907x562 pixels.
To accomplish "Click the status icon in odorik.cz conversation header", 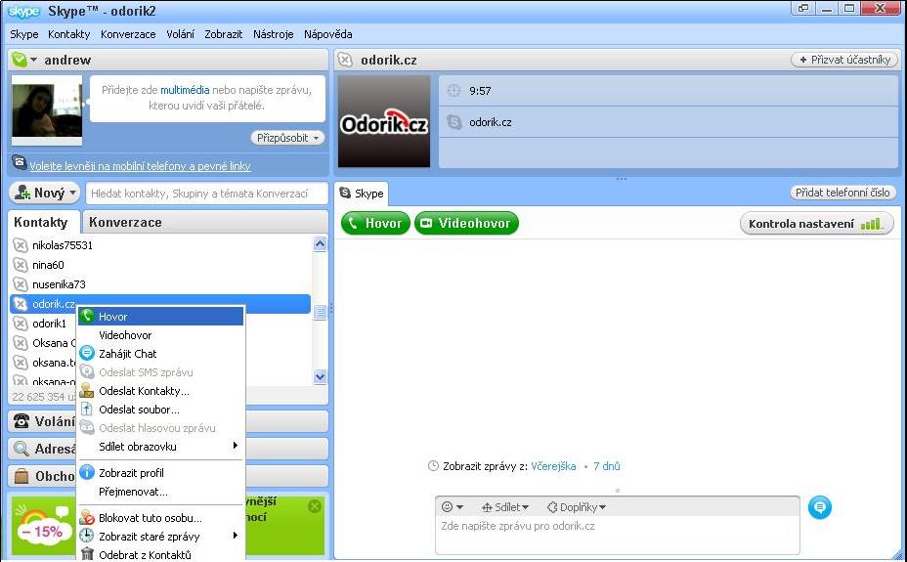I will coord(345,60).
